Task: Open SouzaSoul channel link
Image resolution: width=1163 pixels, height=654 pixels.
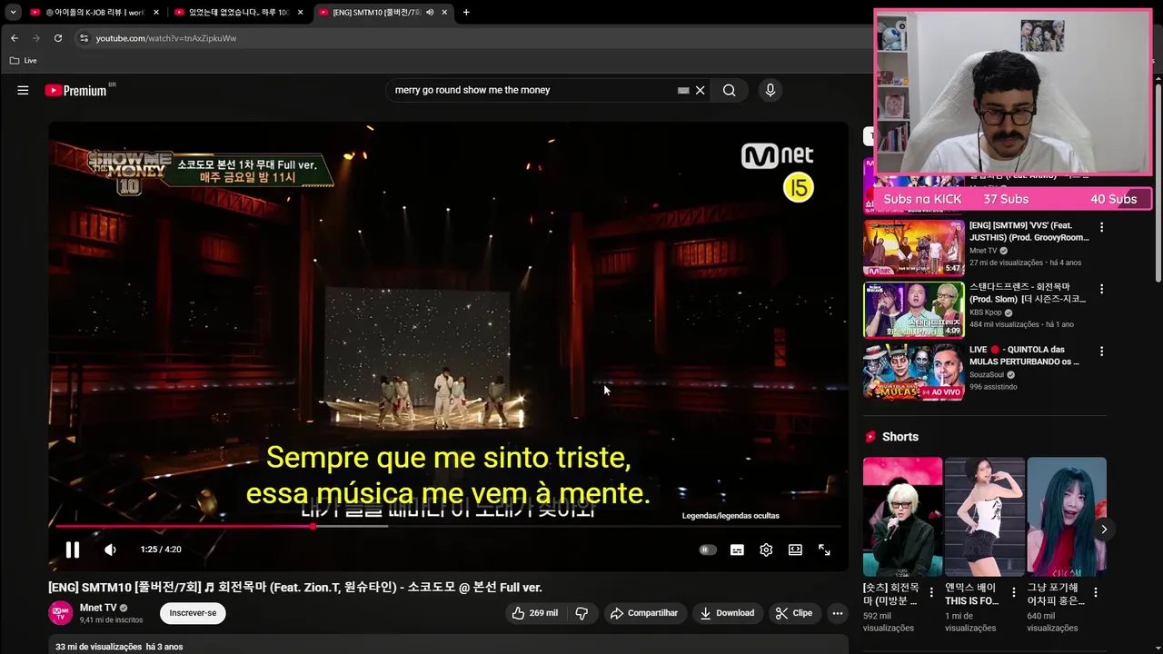Action: coord(988,374)
